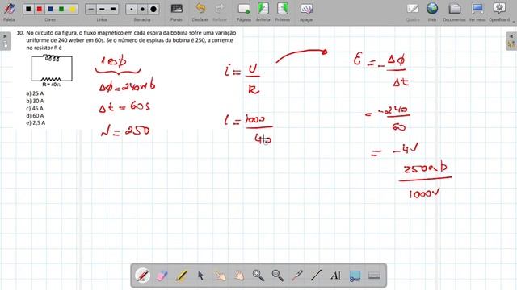Image resolution: width=517 pixels, height=290 pixels.
Task: Click the circuit diagram in the question
Action: (52, 68)
